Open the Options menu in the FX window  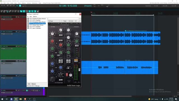click(x=35, y=17)
